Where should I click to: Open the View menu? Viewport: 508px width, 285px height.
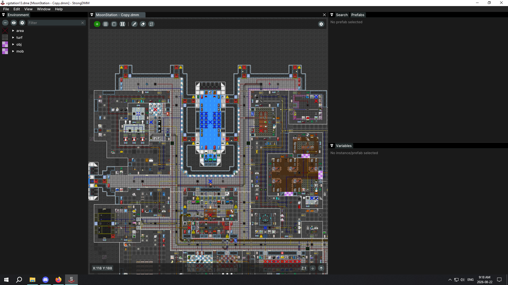(x=28, y=9)
